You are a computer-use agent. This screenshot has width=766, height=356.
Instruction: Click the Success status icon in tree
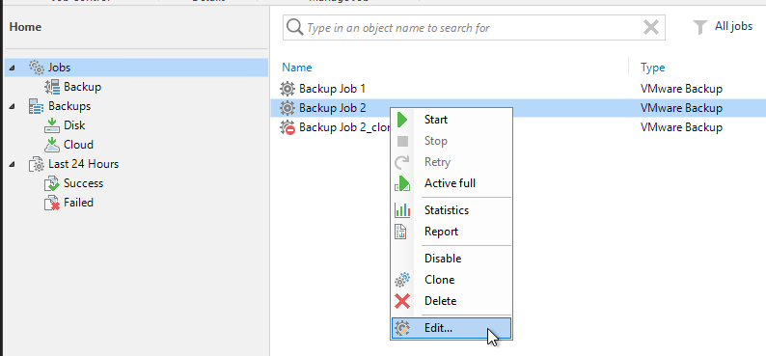[52, 183]
